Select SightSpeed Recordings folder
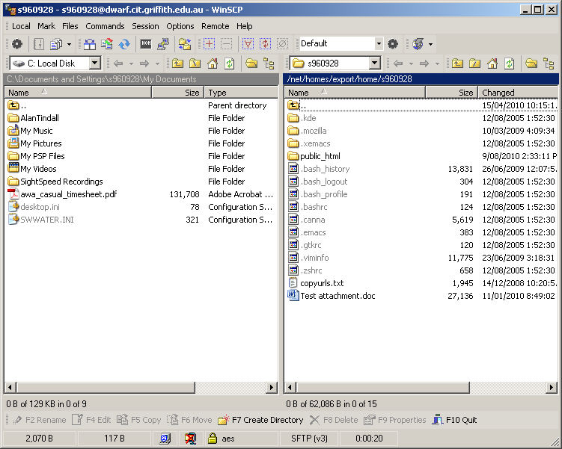The width and height of the screenshot is (562, 449). [x=55, y=182]
